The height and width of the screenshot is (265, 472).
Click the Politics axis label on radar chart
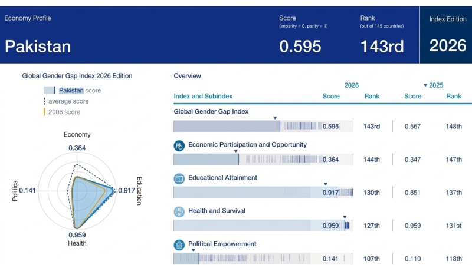pyautogui.click(x=15, y=191)
